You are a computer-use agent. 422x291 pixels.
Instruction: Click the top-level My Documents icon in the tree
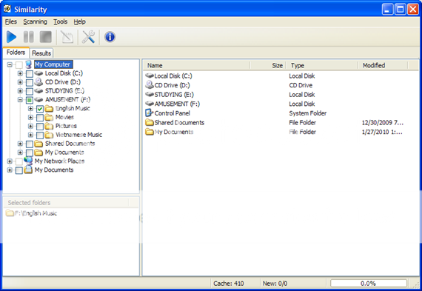[28, 170]
